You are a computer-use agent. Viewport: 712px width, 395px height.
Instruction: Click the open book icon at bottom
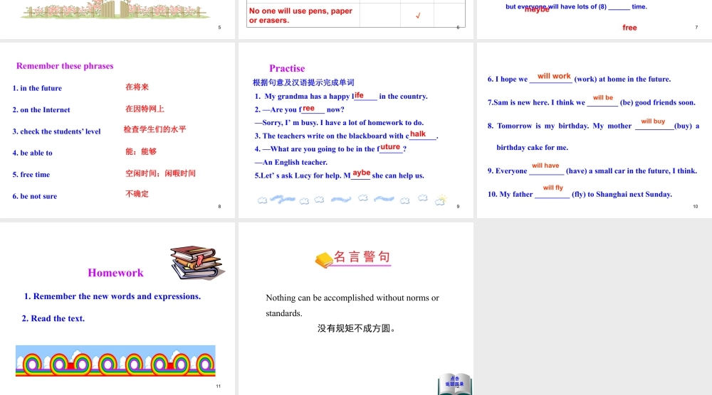(454, 384)
